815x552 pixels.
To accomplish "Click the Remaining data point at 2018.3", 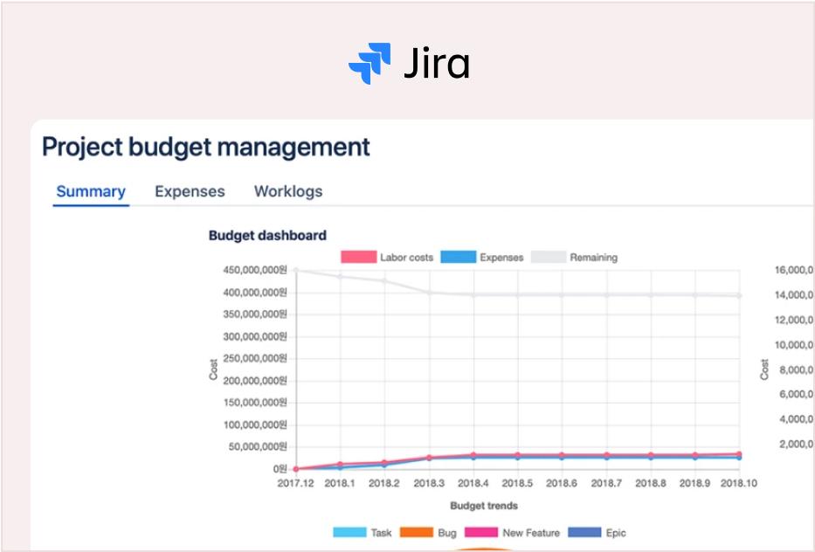I will 429,293.
